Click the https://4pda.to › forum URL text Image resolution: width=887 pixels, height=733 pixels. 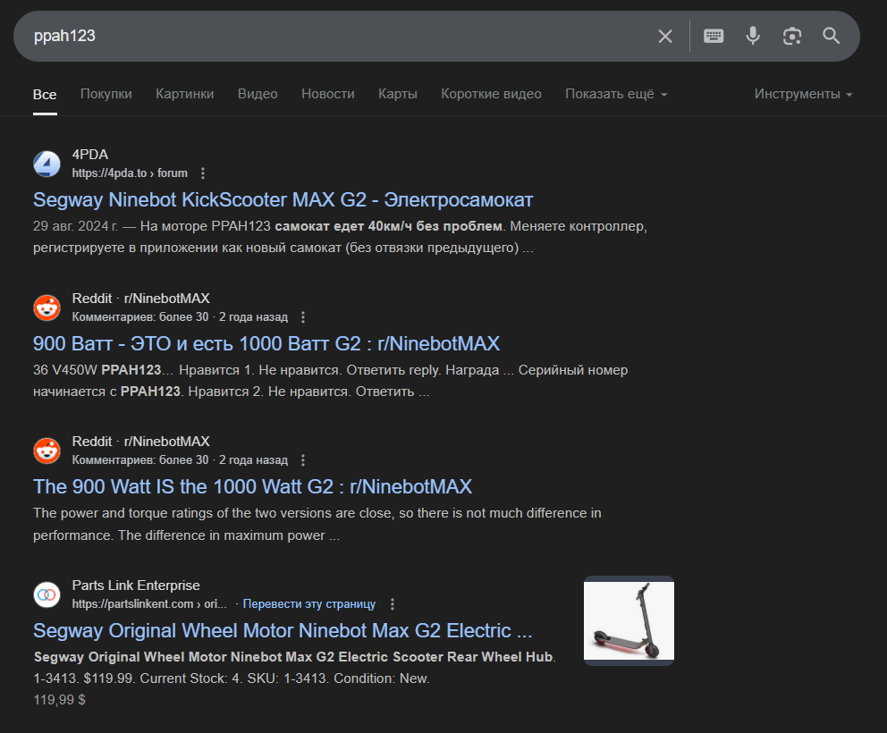130,173
